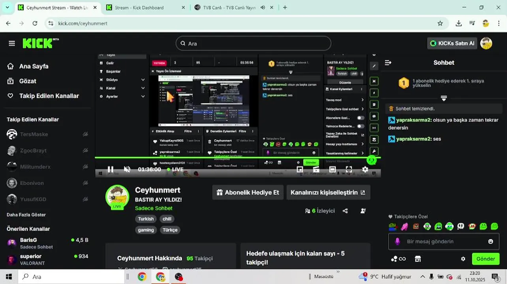The height and width of the screenshot is (284, 507).
Task: Create a clip with the clapperboard icon
Action: click(316, 169)
